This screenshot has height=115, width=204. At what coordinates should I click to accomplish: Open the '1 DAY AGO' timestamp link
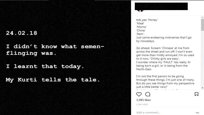pos(142,104)
